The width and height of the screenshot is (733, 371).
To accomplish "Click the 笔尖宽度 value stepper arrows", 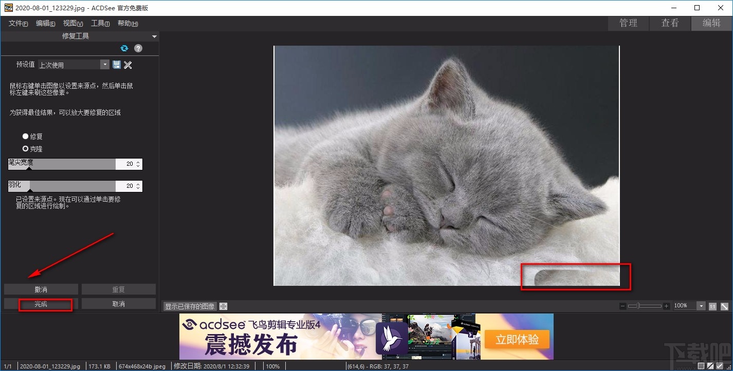I will click(138, 164).
